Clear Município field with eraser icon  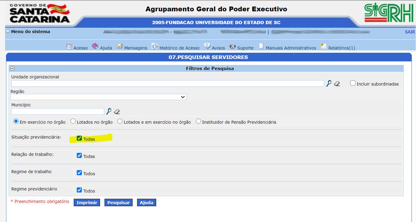point(117,112)
